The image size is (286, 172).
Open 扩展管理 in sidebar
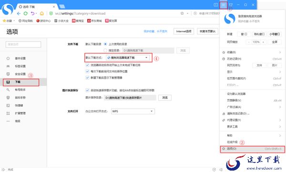tap(20, 113)
